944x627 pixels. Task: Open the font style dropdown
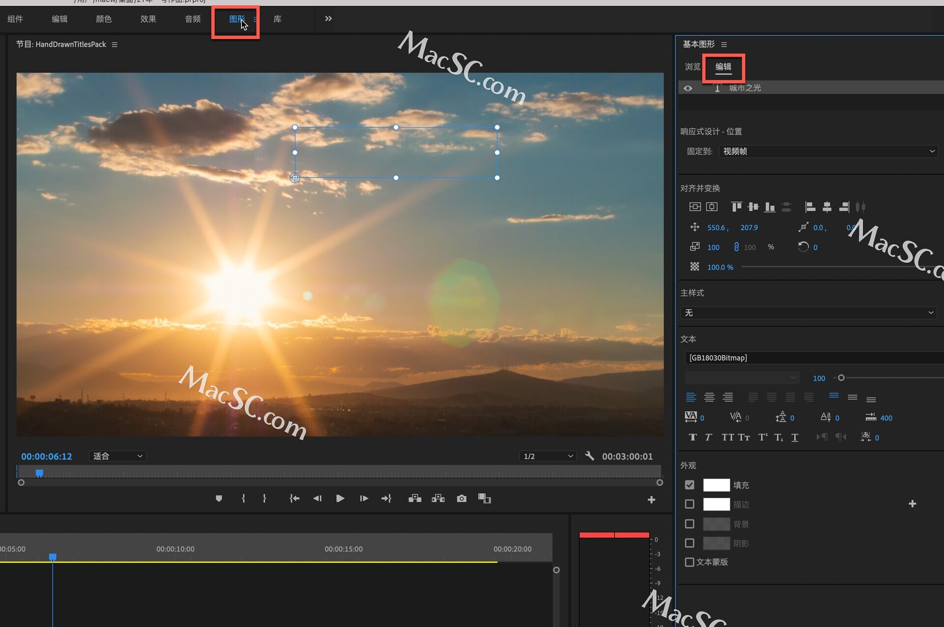tap(741, 378)
